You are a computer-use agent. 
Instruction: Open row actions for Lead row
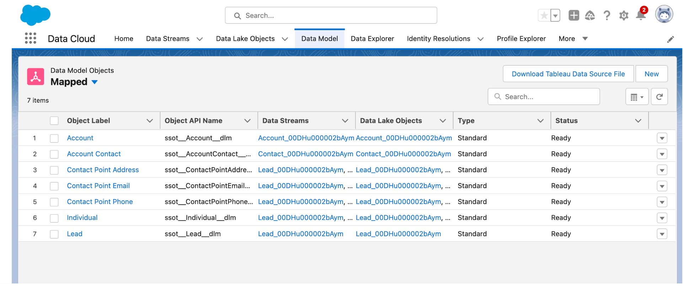pyautogui.click(x=662, y=234)
